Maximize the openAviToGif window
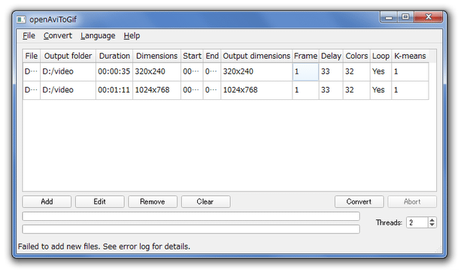This screenshot has height=272, width=461. 406,17
